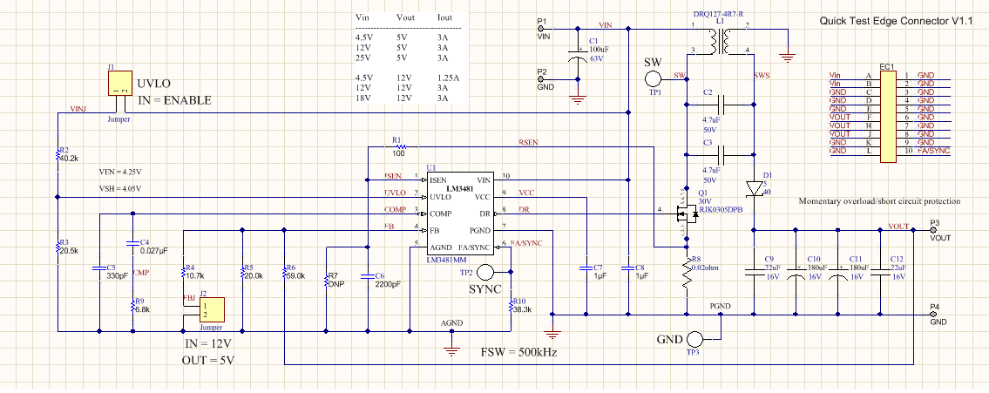Select capacitor C8 1µF symbol
Screen dimensions: 989x393
click(x=628, y=268)
